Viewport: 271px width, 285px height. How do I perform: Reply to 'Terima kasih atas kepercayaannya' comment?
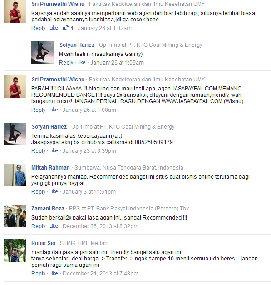pos(38,150)
